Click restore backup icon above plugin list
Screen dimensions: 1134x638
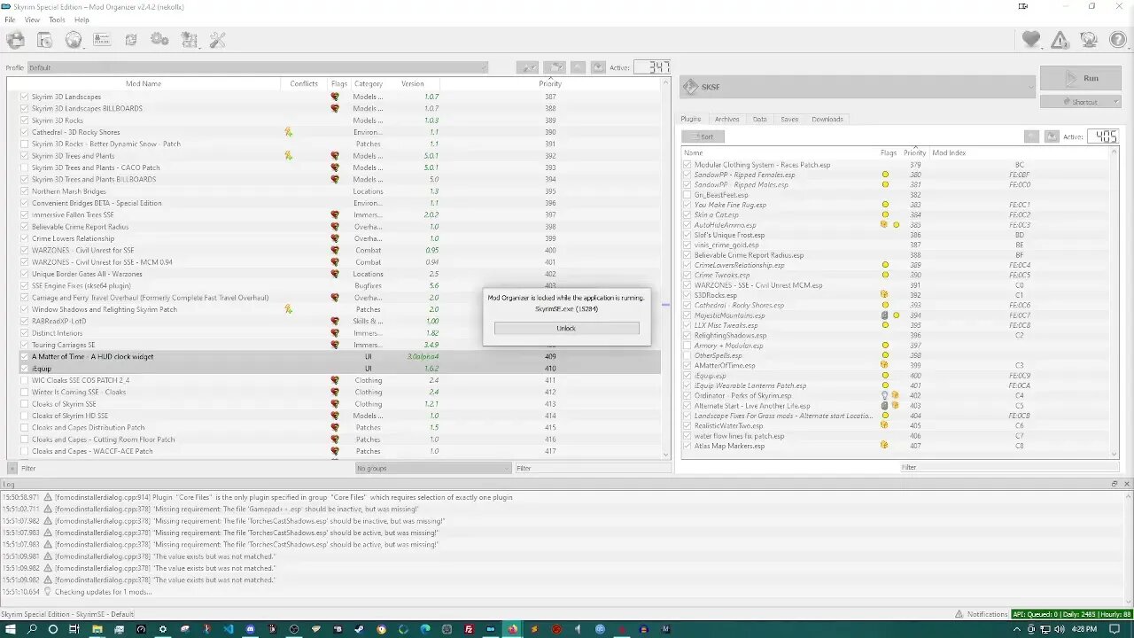tap(1031, 136)
